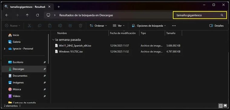Open Descargas in quick access

coord(18,69)
